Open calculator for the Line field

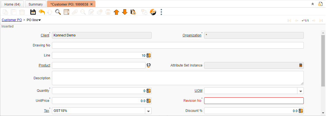(x=149, y=55)
